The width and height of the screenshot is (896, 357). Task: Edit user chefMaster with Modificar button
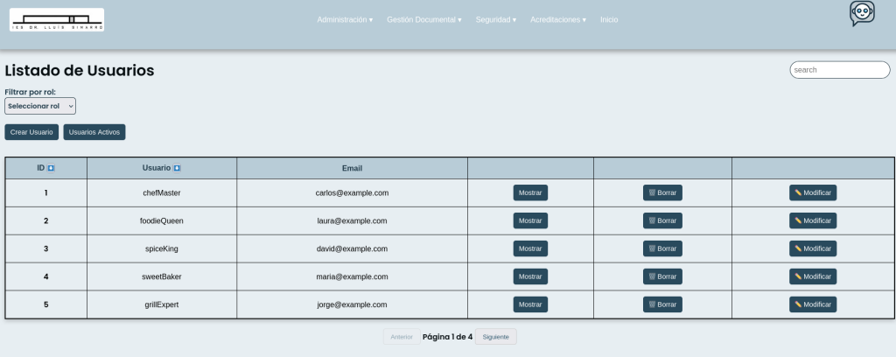[812, 193]
